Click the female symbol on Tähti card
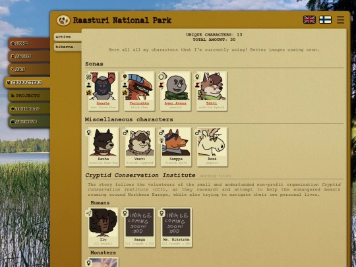Screen dimensions: 356x267 [197, 77]
